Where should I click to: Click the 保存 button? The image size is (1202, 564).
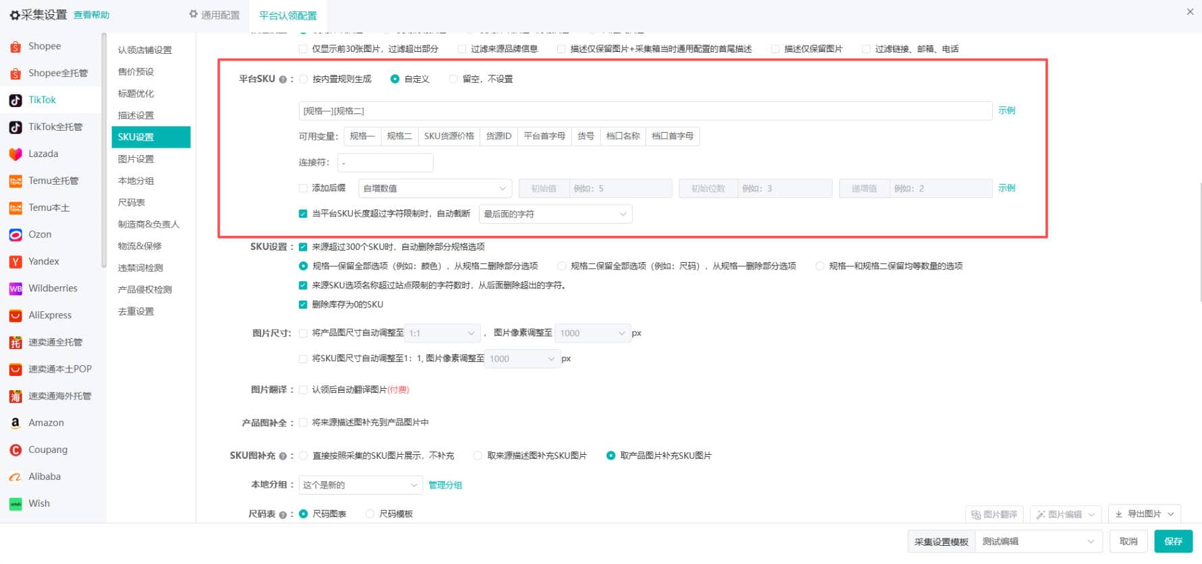tap(1173, 542)
